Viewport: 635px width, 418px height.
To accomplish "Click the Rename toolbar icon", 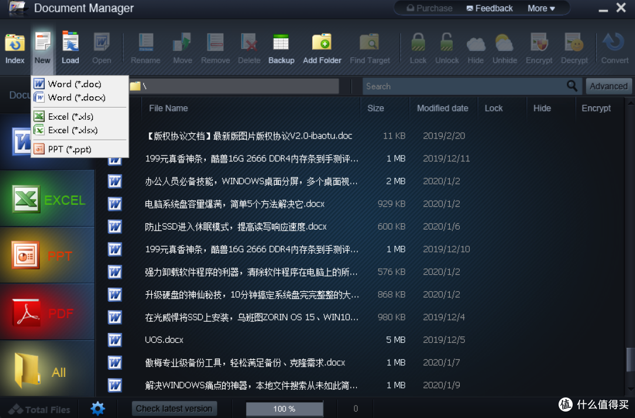I will (x=146, y=42).
